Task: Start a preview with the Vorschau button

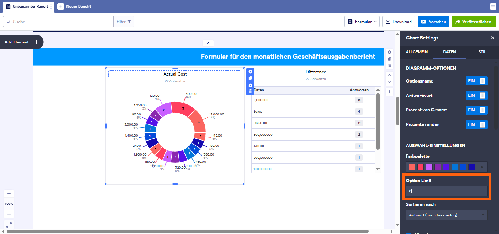Action: tap(433, 21)
